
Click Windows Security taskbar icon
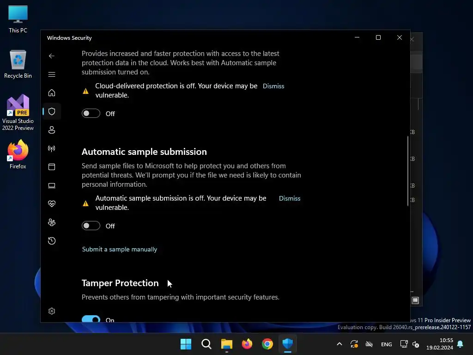pyautogui.click(x=288, y=344)
